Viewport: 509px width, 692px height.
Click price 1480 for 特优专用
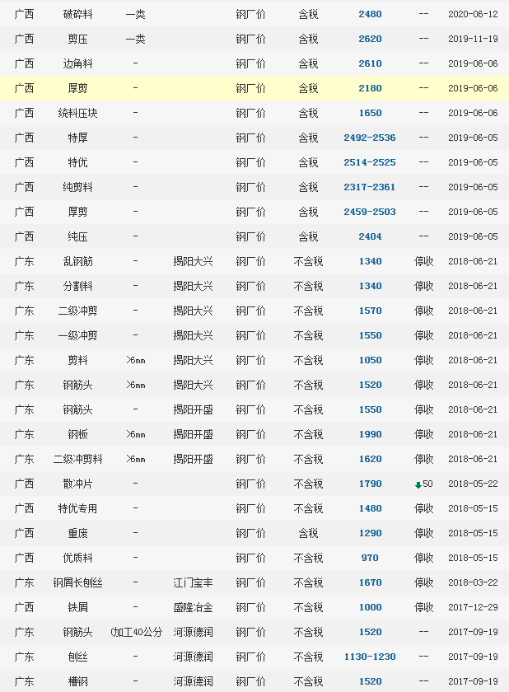pyautogui.click(x=370, y=508)
